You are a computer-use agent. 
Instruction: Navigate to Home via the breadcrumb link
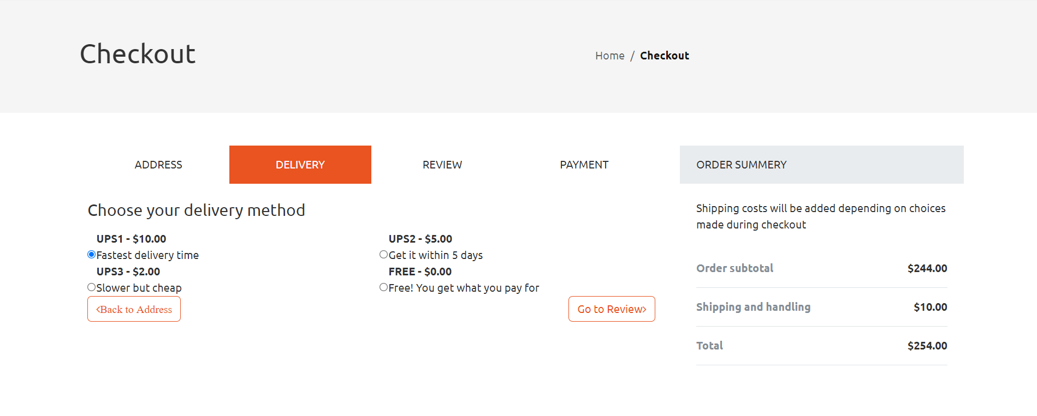(x=609, y=55)
